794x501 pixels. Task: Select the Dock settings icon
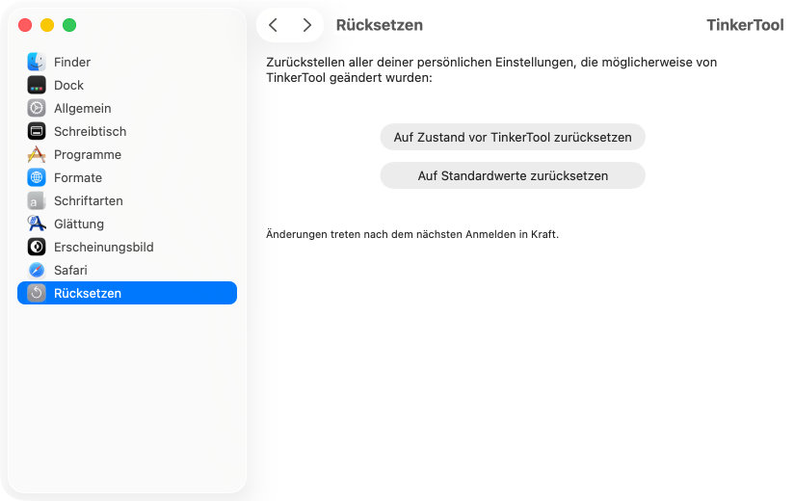pos(37,85)
